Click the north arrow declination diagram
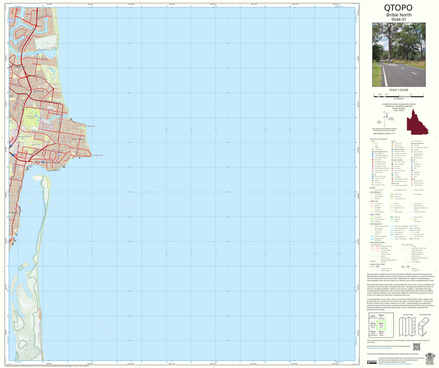 384,120
